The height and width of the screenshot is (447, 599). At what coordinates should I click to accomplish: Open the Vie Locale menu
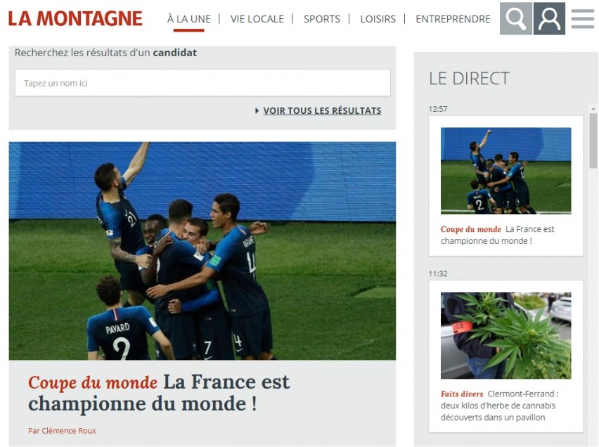(257, 19)
